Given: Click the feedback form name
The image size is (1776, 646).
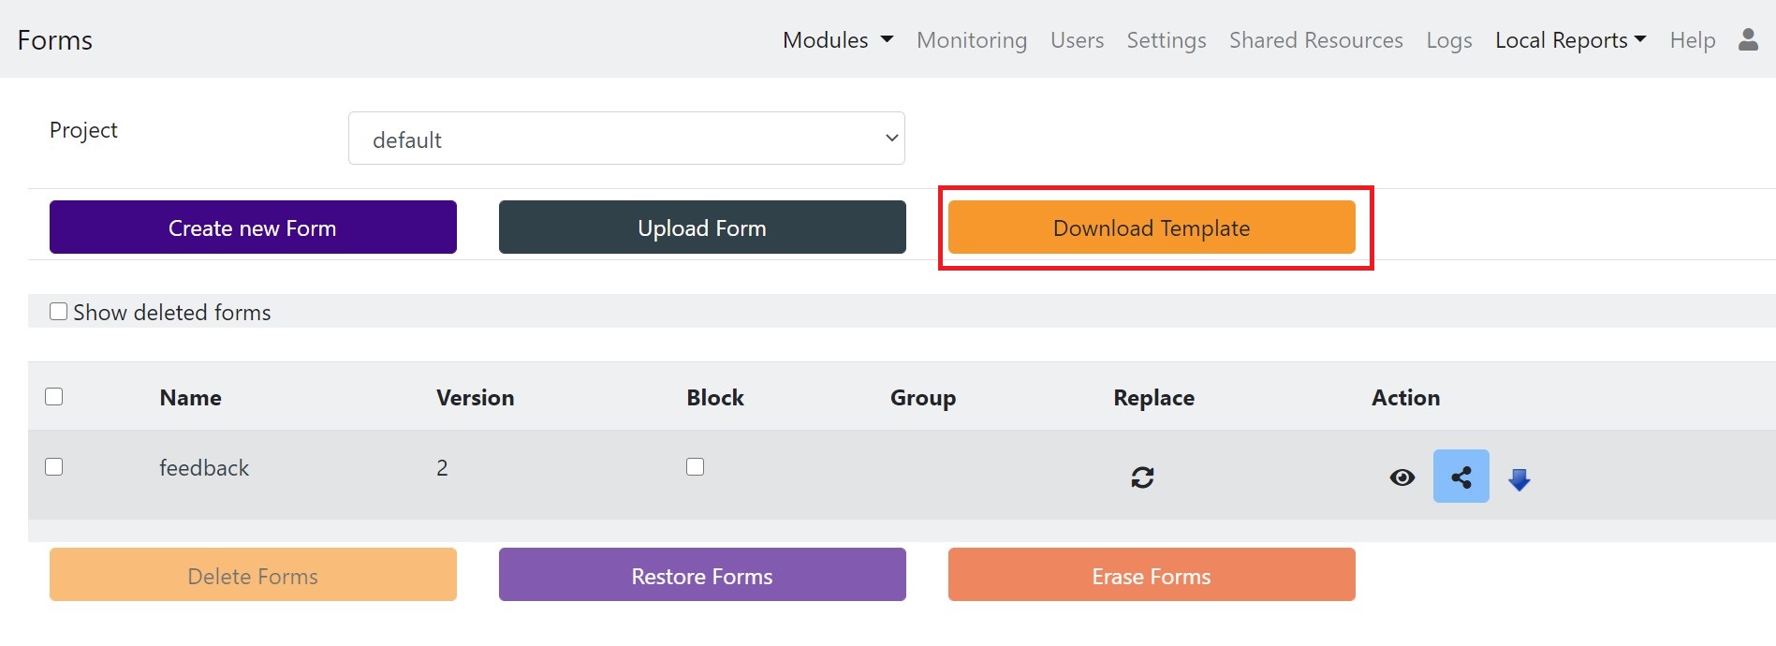Looking at the screenshot, I should coord(204,468).
